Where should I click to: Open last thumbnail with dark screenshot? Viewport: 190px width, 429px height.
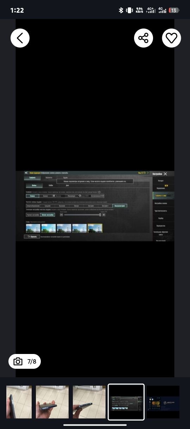(x=163, y=402)
